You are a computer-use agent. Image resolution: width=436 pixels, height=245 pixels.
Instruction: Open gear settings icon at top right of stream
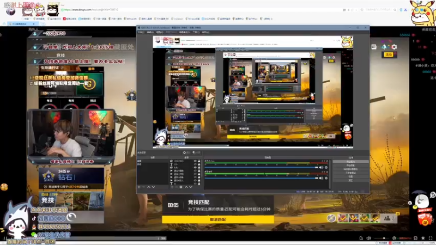[394, 47]
